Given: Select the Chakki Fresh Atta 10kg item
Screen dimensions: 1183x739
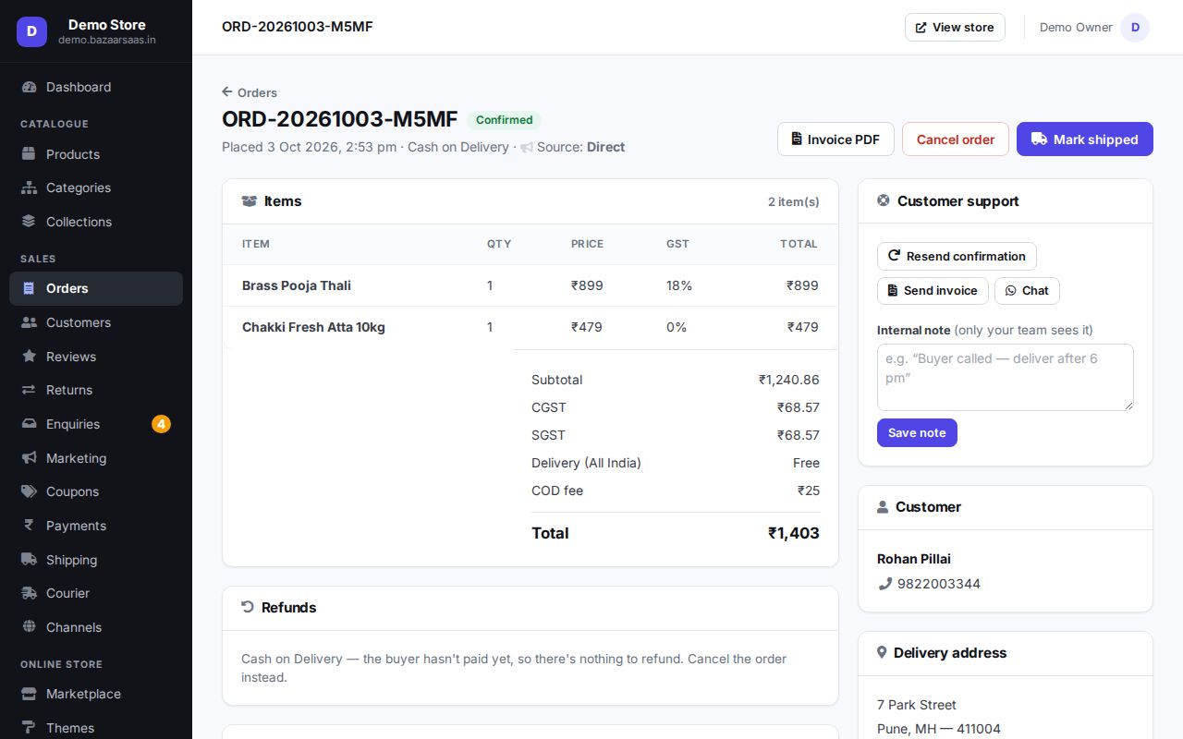Looking at the screenshot, I should coord(313,327).
